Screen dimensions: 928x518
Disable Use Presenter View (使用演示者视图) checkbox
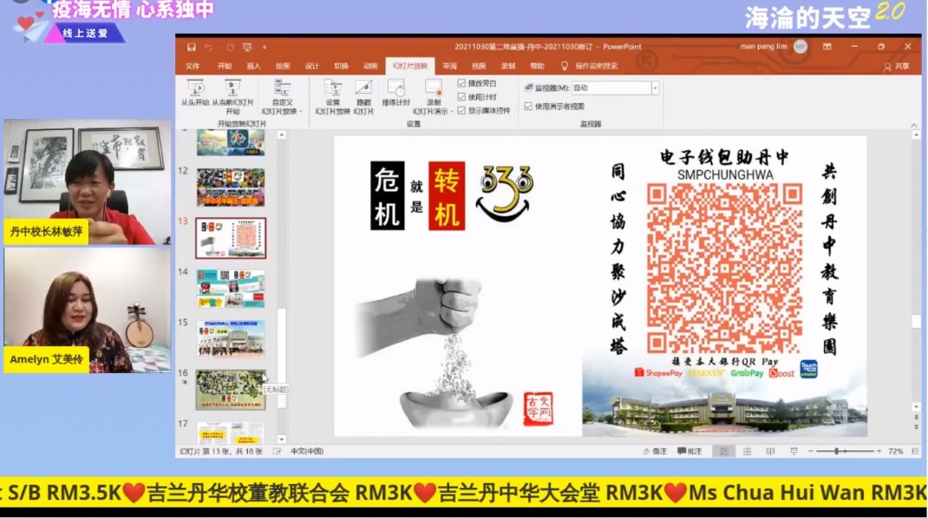528,107
